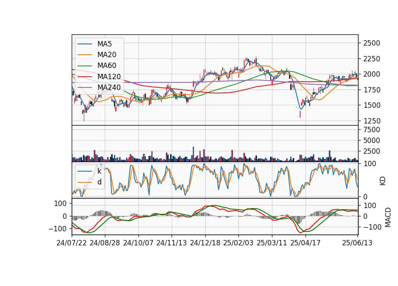Image resolution: width=398 pixels, height=286 pixels.
Task: Click the 'd' legend label in KD panel
Action: (99, 182)
